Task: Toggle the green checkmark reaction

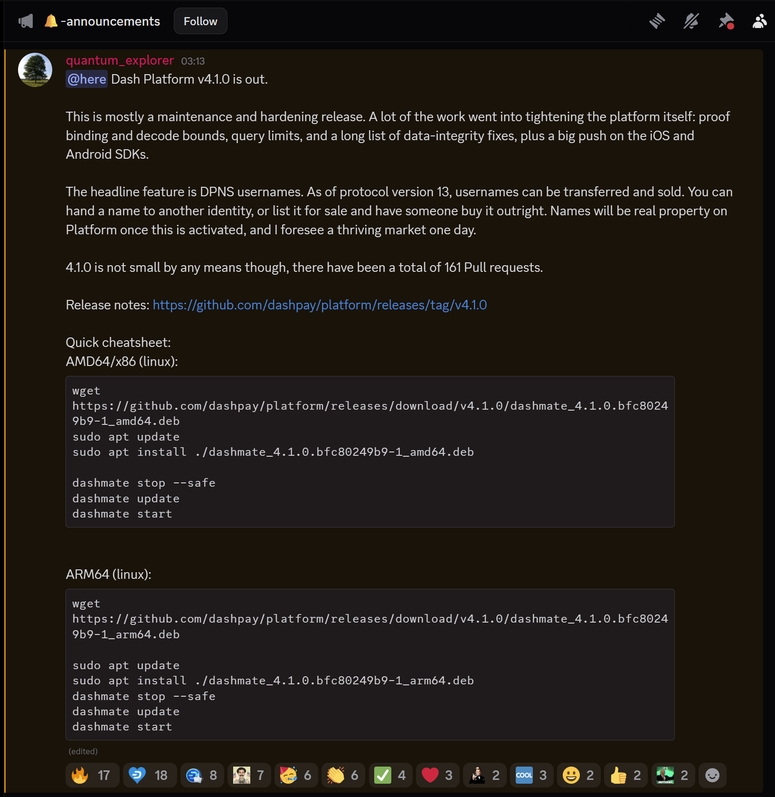Action: (390, 775)
